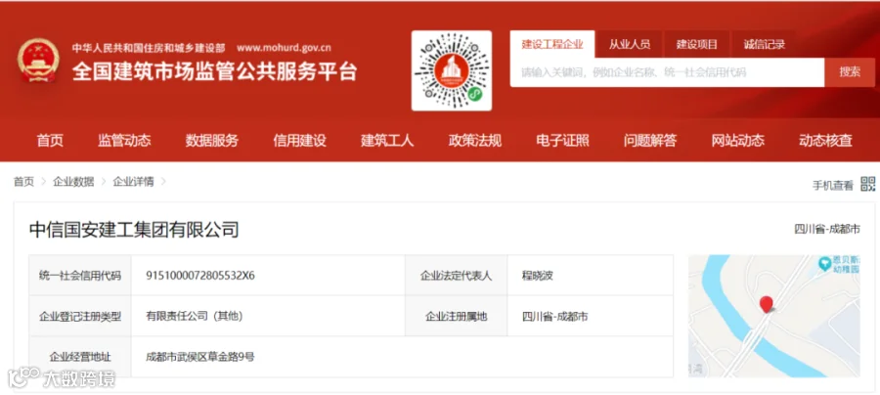Click the company name 中信国安建工集团有限公司

[x=134, y=230]
